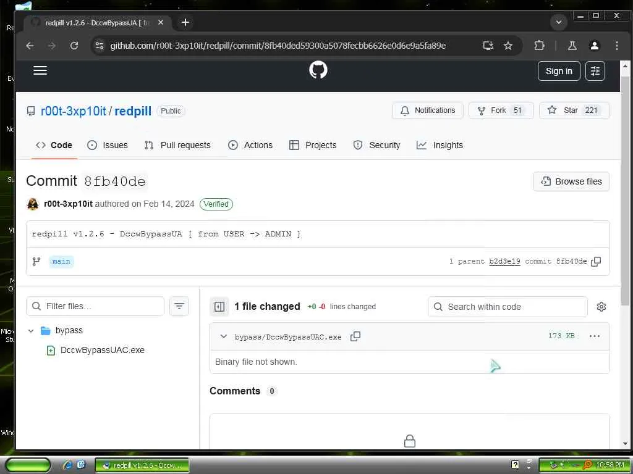Click the Commit 8fb40de heading hash

tap(114, 181)
